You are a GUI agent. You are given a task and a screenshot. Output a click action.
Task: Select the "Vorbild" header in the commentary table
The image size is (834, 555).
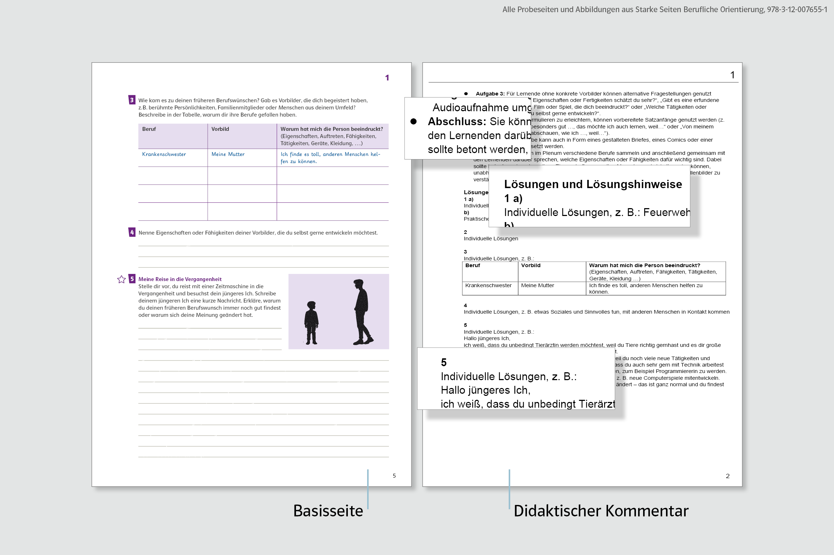(x=530, y=265)
